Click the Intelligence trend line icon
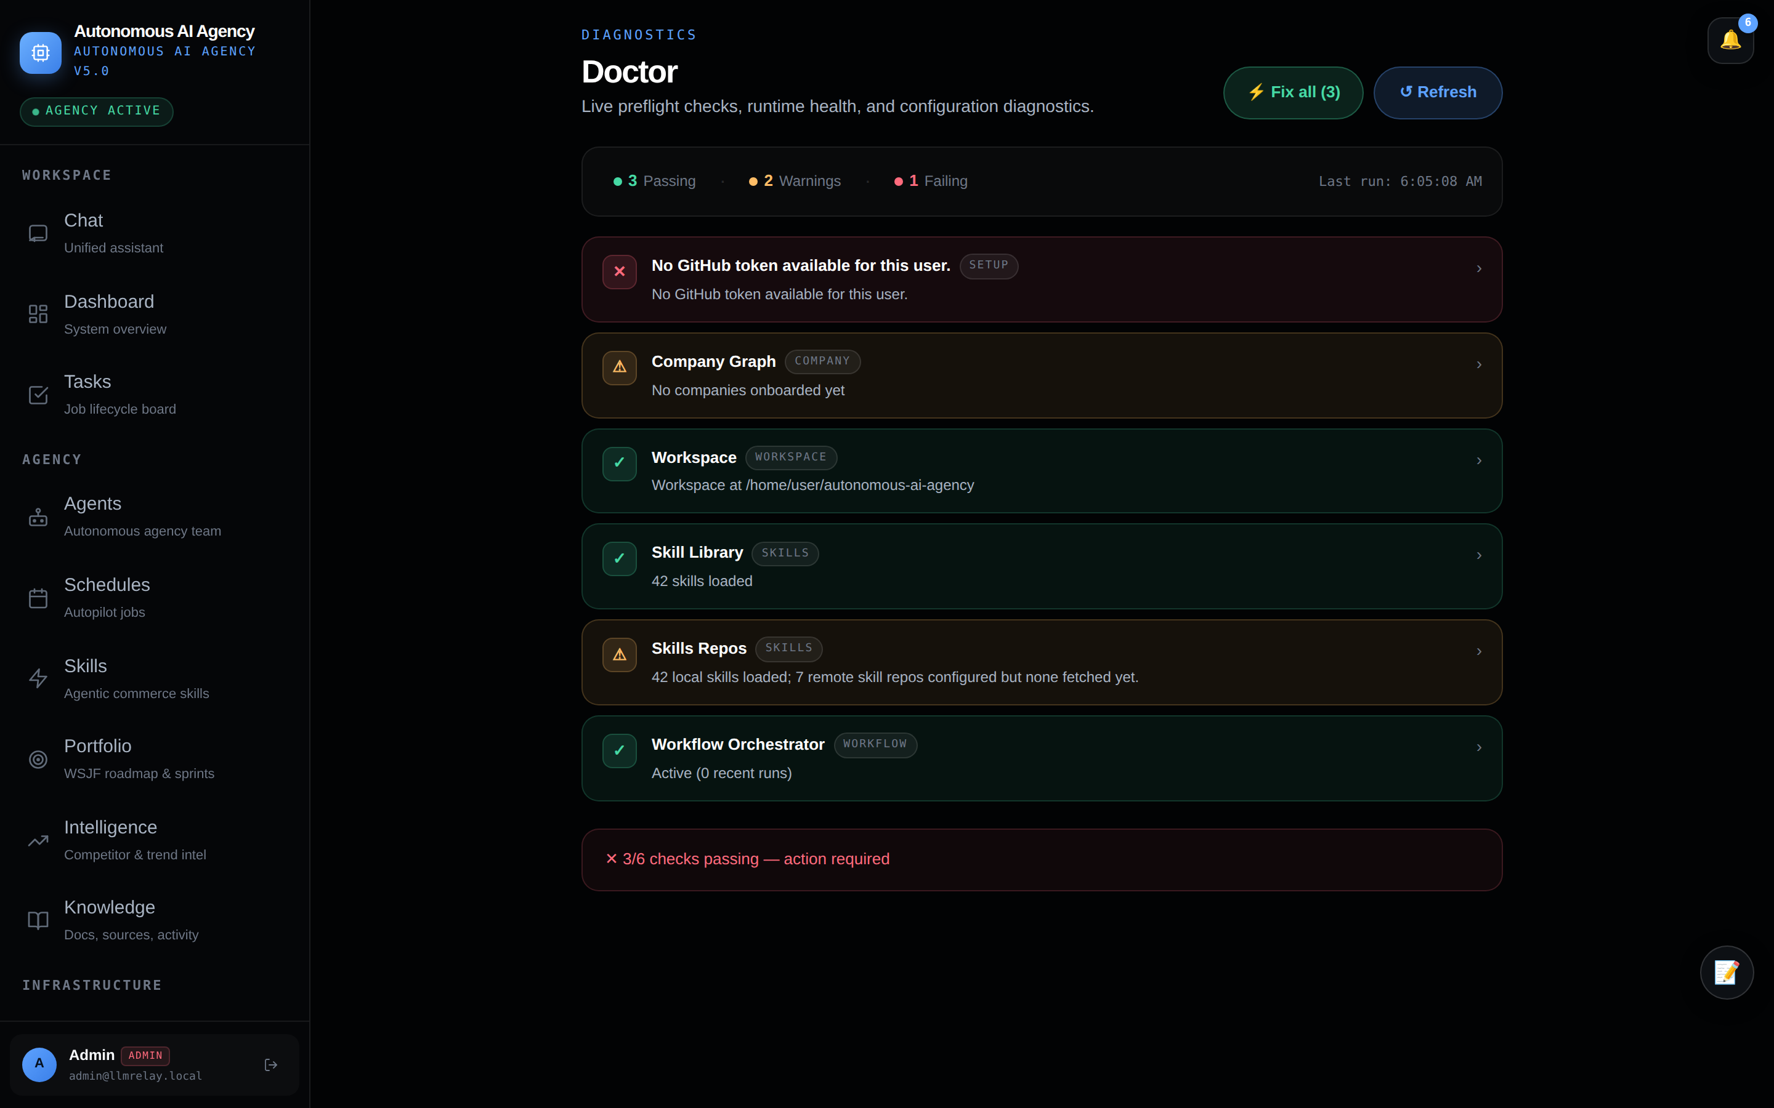The width and height of the screenshot is (1774, 1108). click(38, 840)
